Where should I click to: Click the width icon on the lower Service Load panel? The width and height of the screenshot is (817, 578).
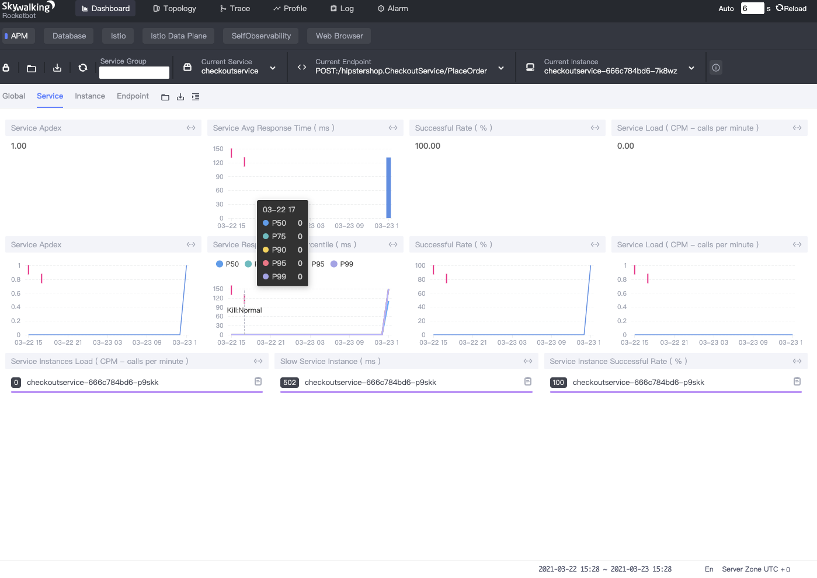pyautogui.click(x=797, y=244)
